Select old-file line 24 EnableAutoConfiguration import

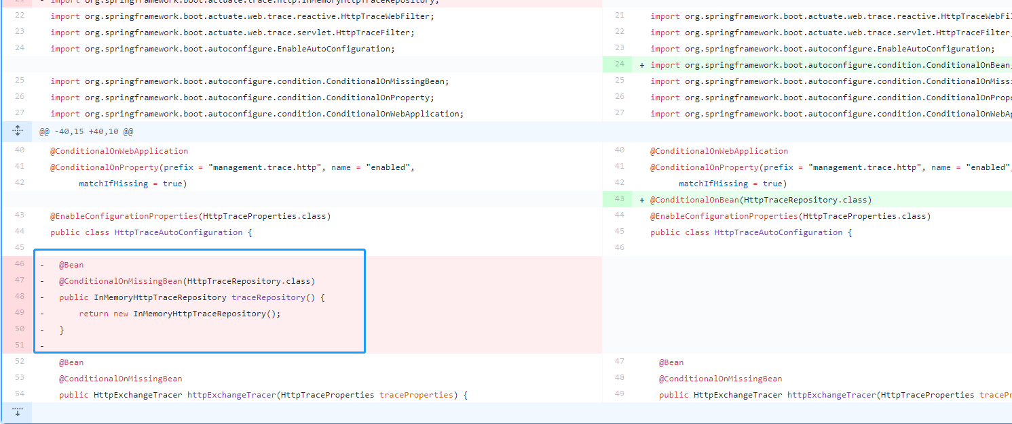click(223, 49)
